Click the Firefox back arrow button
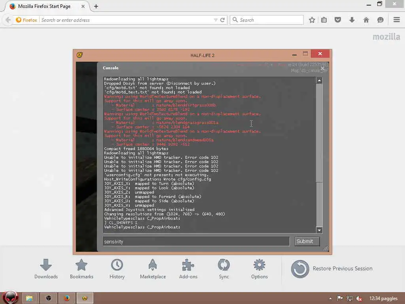Image resolution: width=405 pixels, height=304 pixels. click(8, 20)
